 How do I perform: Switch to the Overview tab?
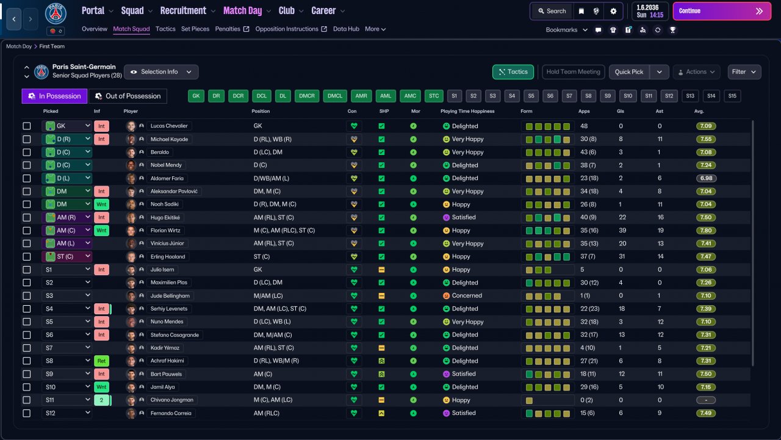(95, 29)
